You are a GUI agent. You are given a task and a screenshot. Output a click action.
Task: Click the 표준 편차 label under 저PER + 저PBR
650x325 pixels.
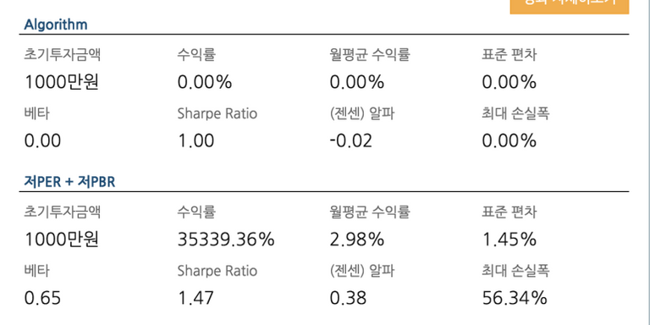click(509, 212)
